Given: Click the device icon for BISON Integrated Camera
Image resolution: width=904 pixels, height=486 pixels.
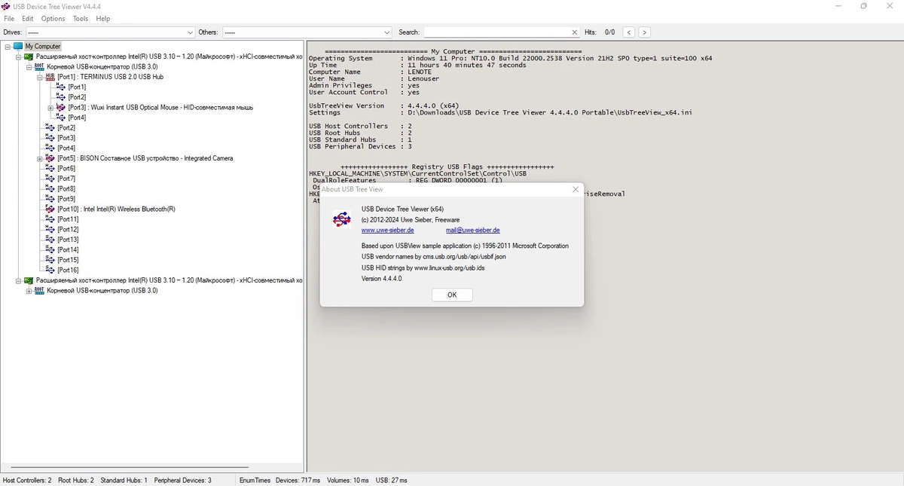Looking at the screenshot, I should click(x=50, y=158).
